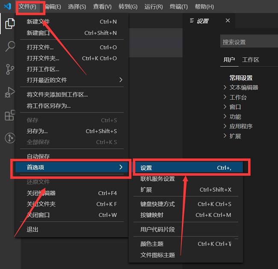Image resolution: width=278 pixels, height=269 pixels.
Task: Select 颜色主题 menu entry
Action: tap(152, 244)
